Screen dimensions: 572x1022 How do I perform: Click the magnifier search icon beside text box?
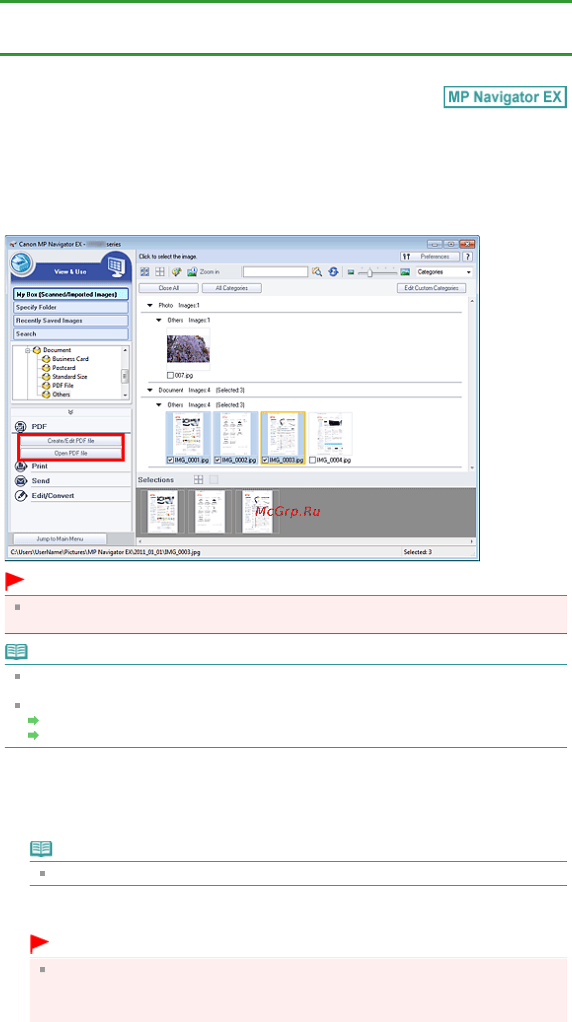point(317,272)
